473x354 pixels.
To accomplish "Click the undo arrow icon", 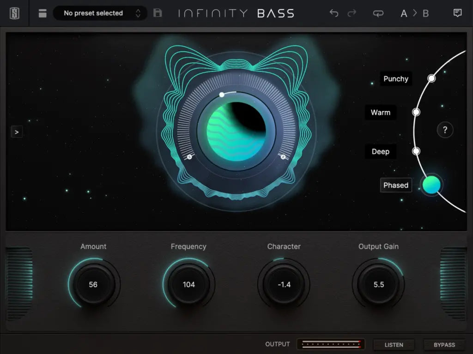I will click(x=334, y=13).
